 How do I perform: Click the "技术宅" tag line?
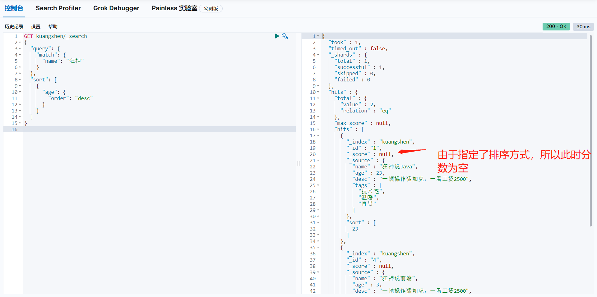371,191
